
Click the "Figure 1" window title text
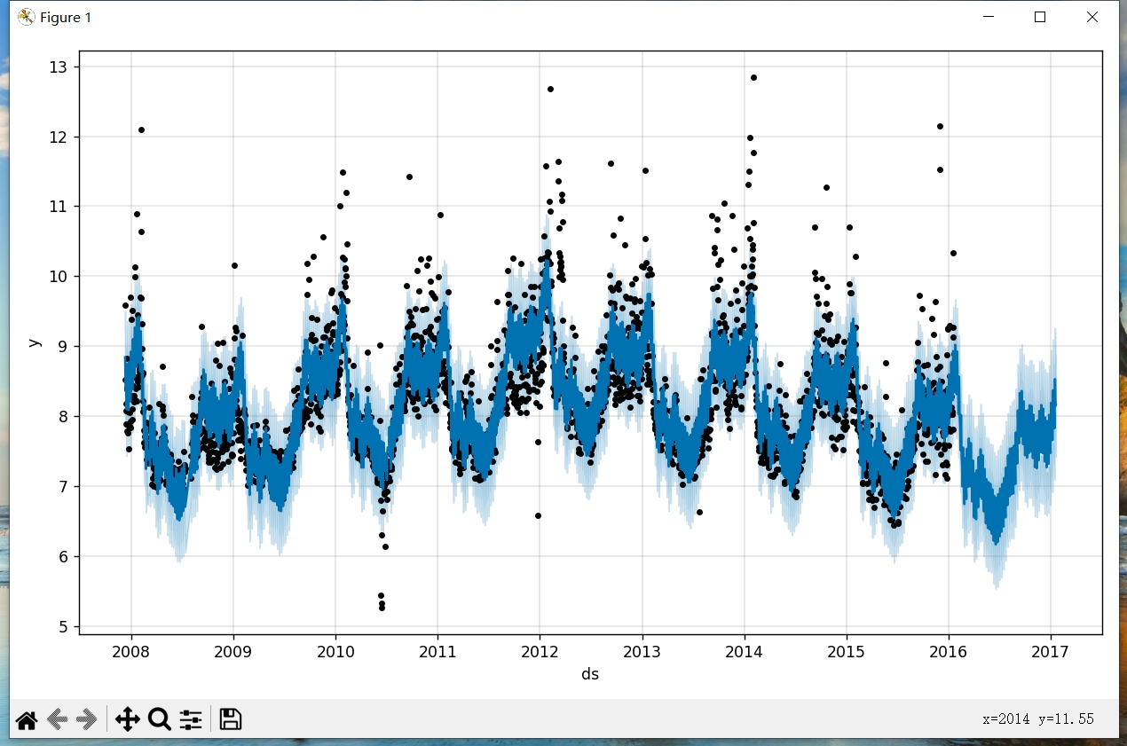66,18
